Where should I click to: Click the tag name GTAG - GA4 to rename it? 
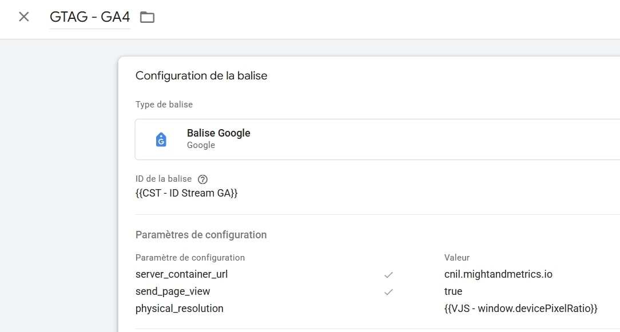coord(90,17)
